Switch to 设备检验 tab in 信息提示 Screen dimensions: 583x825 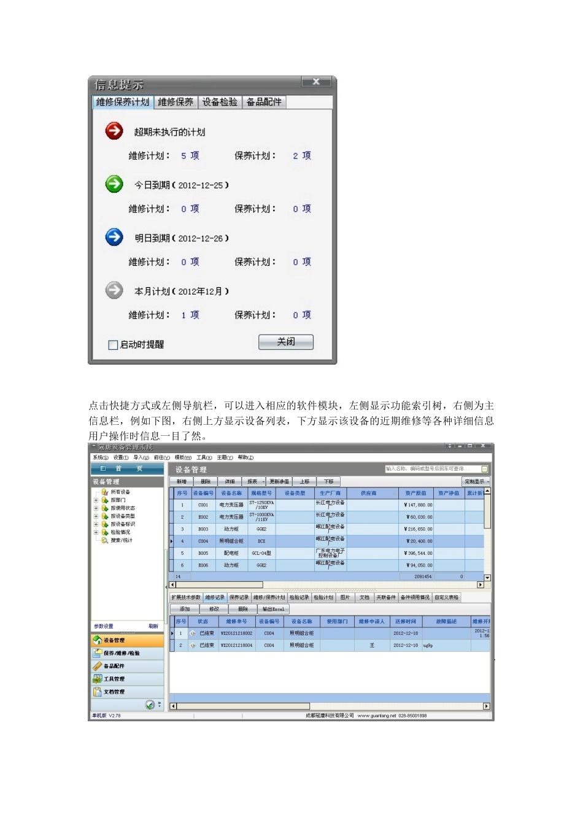coord(220,102)
